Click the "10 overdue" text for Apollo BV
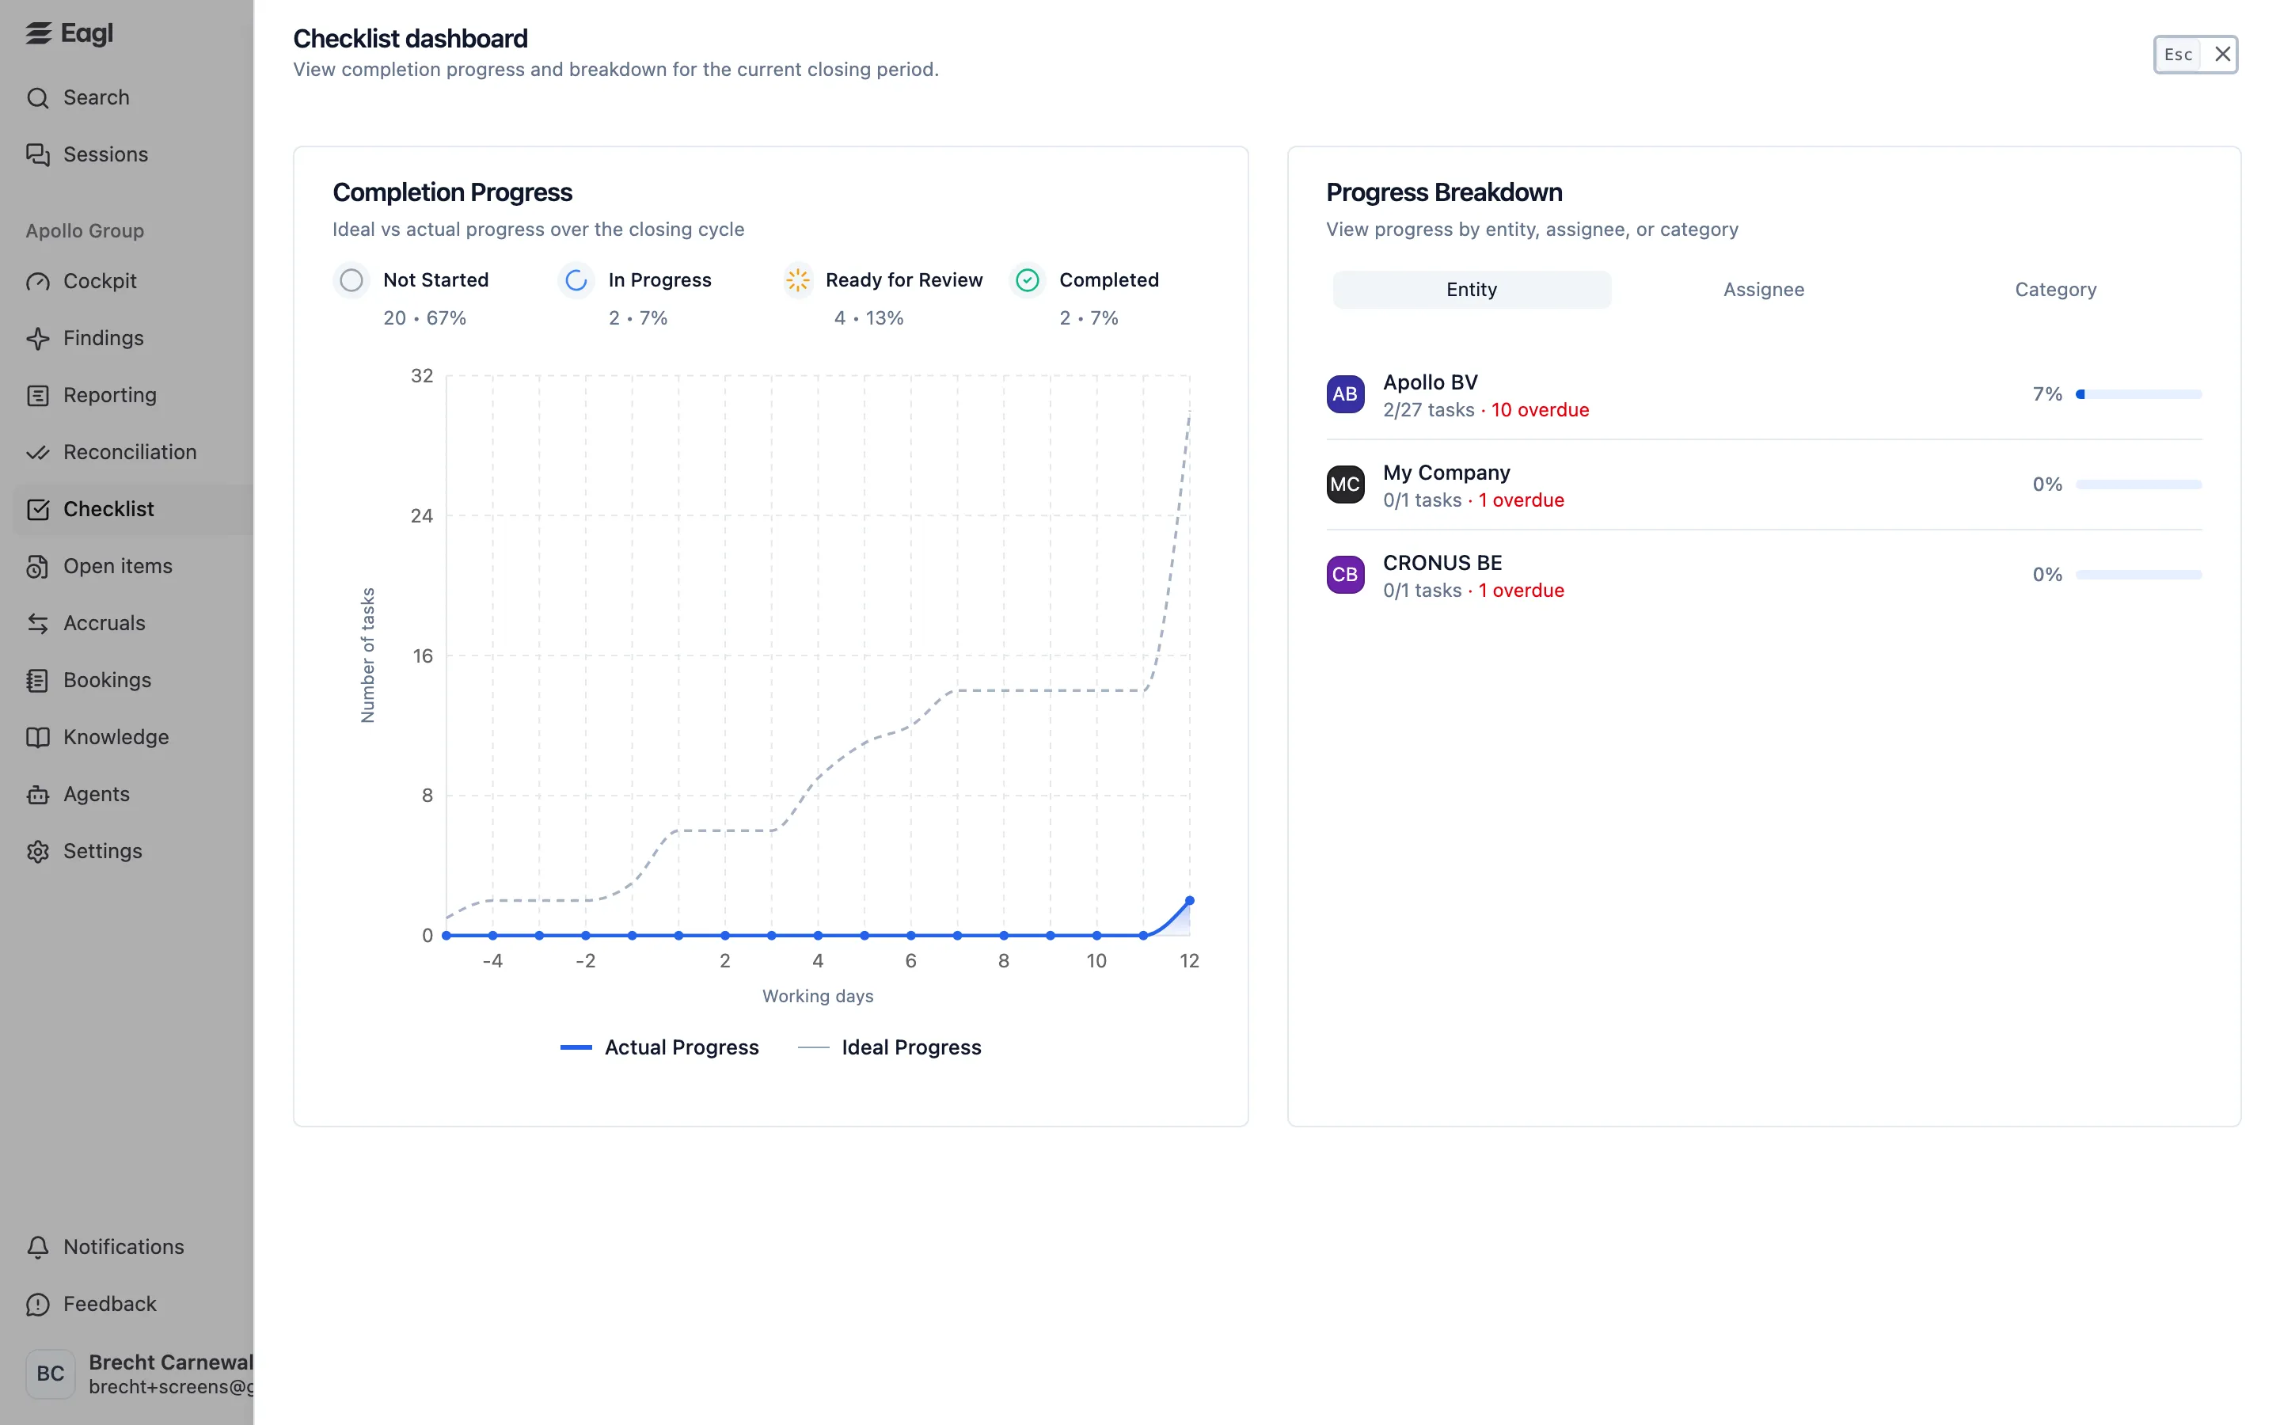Screen dimensions: 2280x1425 click(x=1540, y=411)
